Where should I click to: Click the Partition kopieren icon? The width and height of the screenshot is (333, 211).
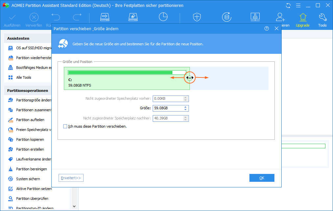11,139
